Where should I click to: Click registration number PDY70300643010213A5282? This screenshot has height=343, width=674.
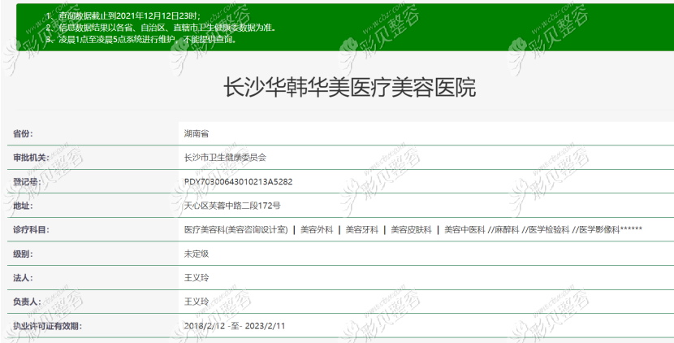pyautogui.click(x=238, y=181)
